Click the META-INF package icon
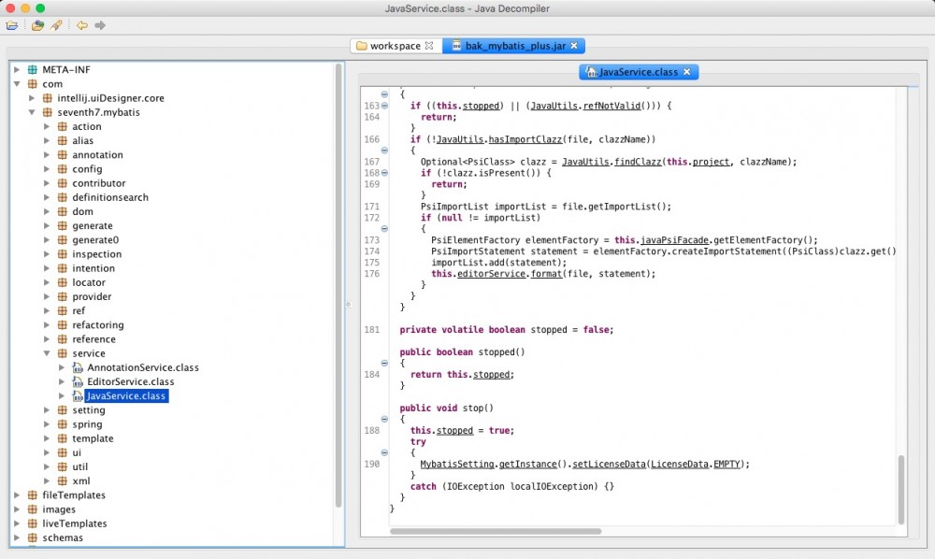The width and height of the screenshot is (935, 559). point(33,70)
